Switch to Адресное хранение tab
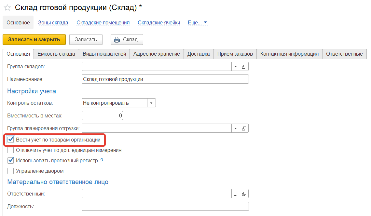371x216 pixels. coord(157,54)
